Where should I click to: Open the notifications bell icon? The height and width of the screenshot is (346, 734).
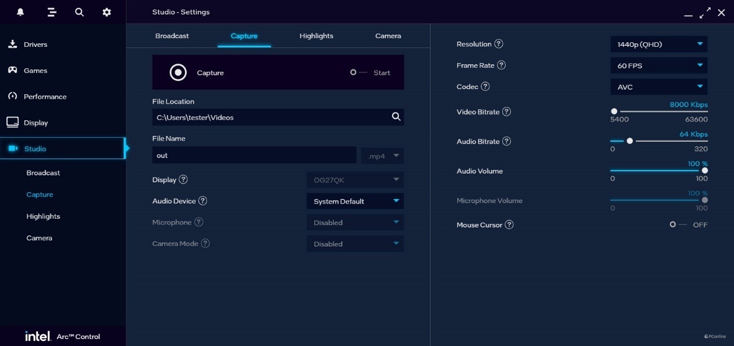[21, 12]
